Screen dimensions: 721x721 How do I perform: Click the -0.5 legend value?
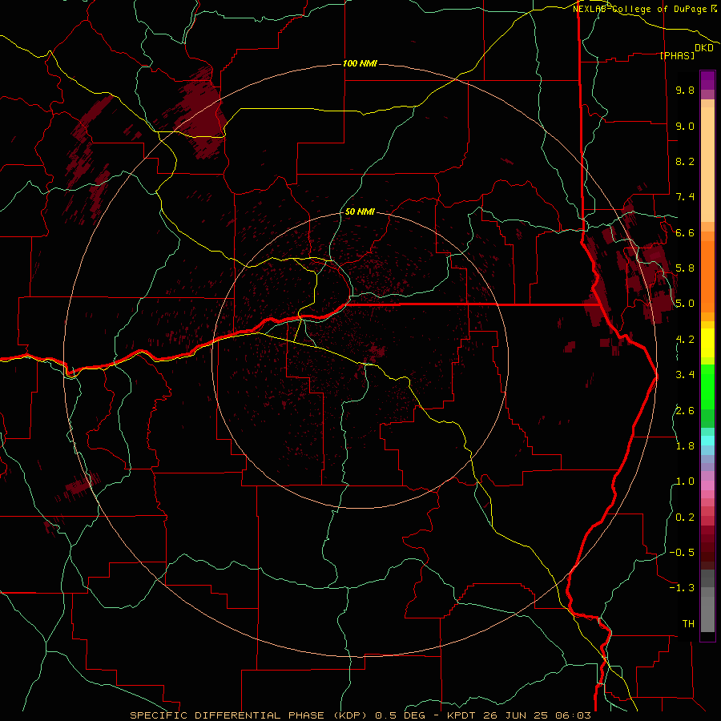682,553
